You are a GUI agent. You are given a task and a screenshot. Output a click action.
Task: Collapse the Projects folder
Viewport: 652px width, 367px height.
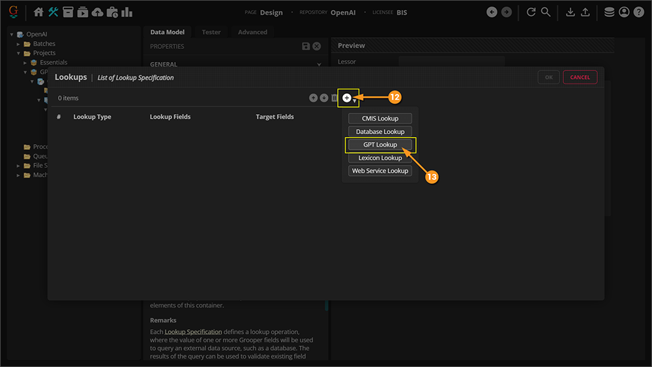pos(19,53)
